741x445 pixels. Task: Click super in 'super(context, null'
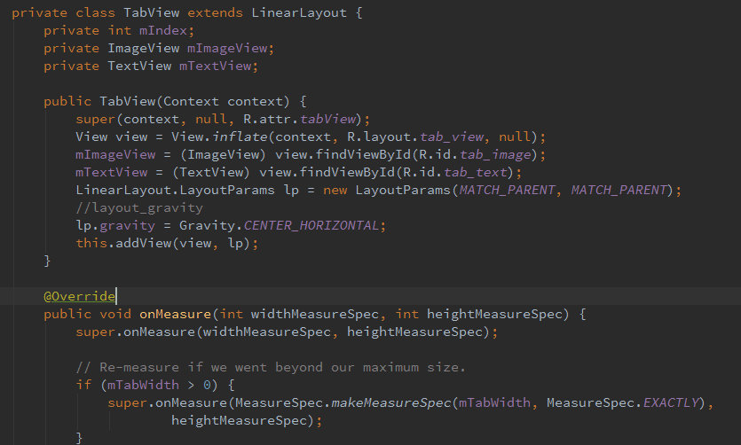tap(96, 119)
